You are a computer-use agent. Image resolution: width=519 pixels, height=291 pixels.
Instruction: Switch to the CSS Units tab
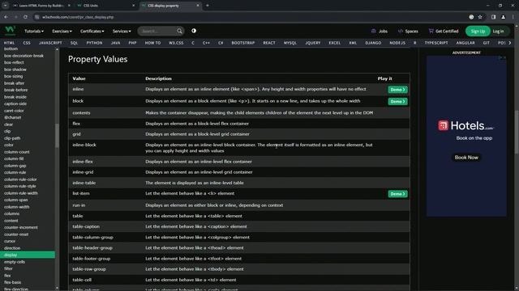pos(106,6)
